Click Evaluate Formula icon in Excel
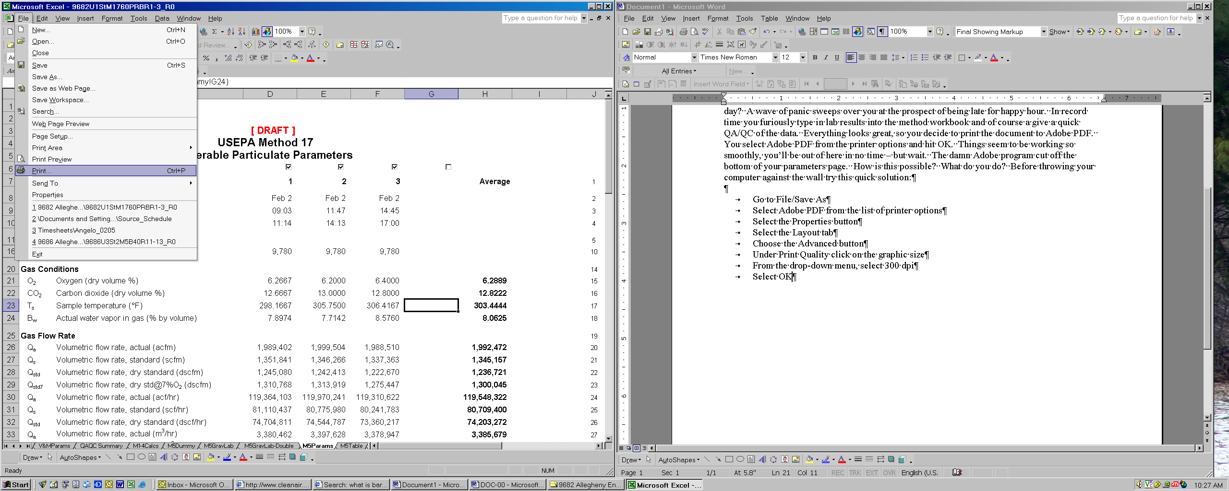Screen dimensions: 1229x491 coord(390,45)
